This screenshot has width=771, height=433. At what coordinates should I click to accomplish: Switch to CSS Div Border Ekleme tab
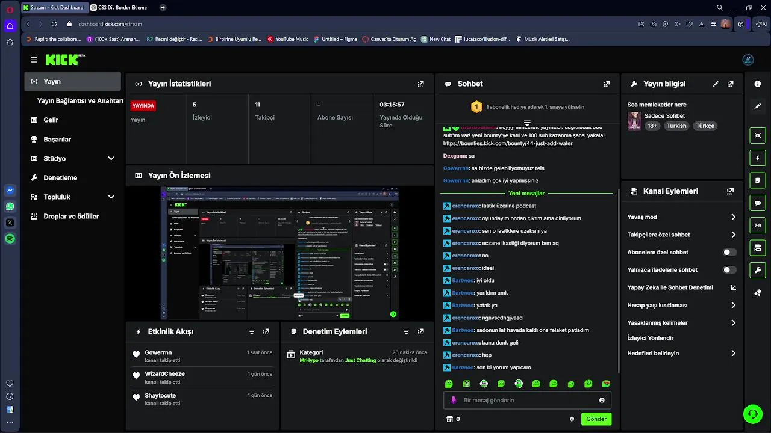click(x=121, y=8)
